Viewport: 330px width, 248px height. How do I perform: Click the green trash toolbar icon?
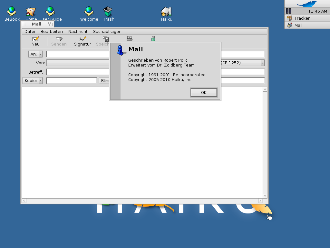[153, 39]
